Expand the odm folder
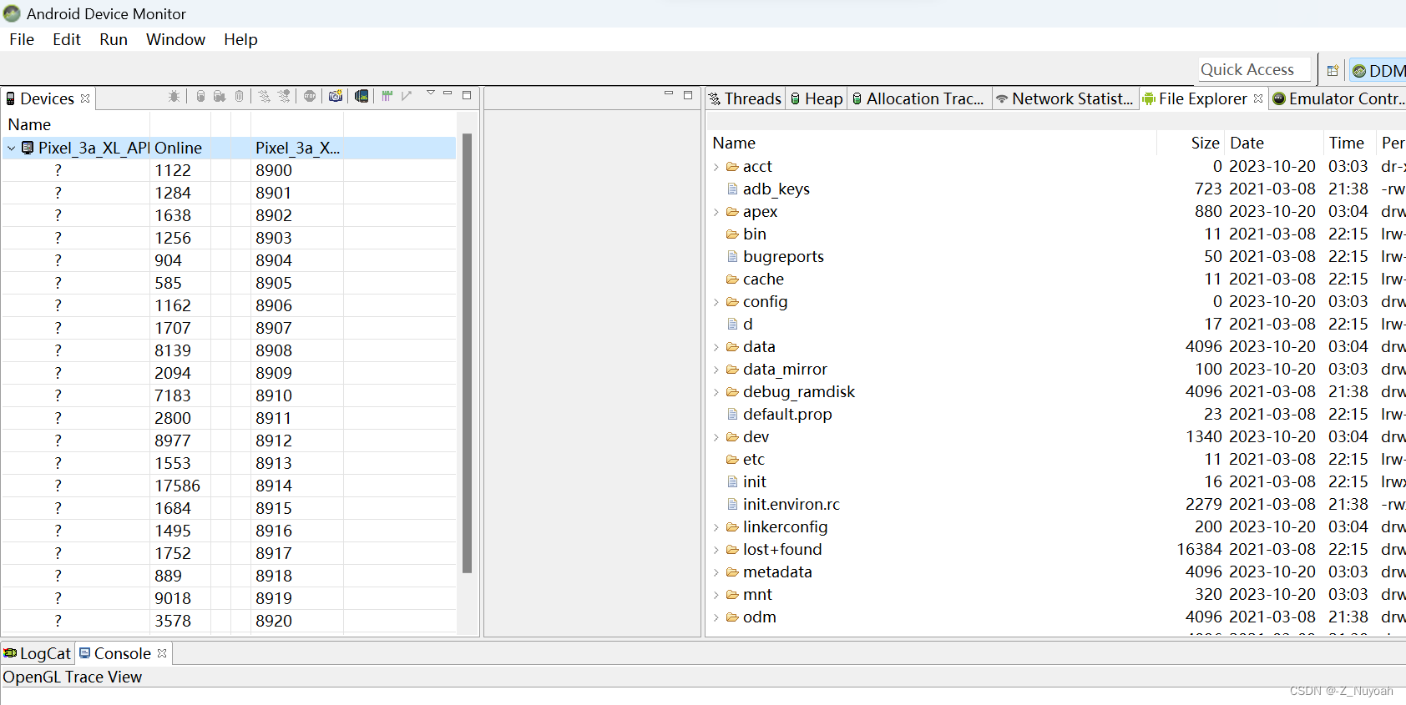The width and height of the screenshot is (1406, 705). (716, 617)
